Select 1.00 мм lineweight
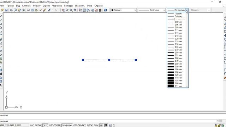 [177, 69]
